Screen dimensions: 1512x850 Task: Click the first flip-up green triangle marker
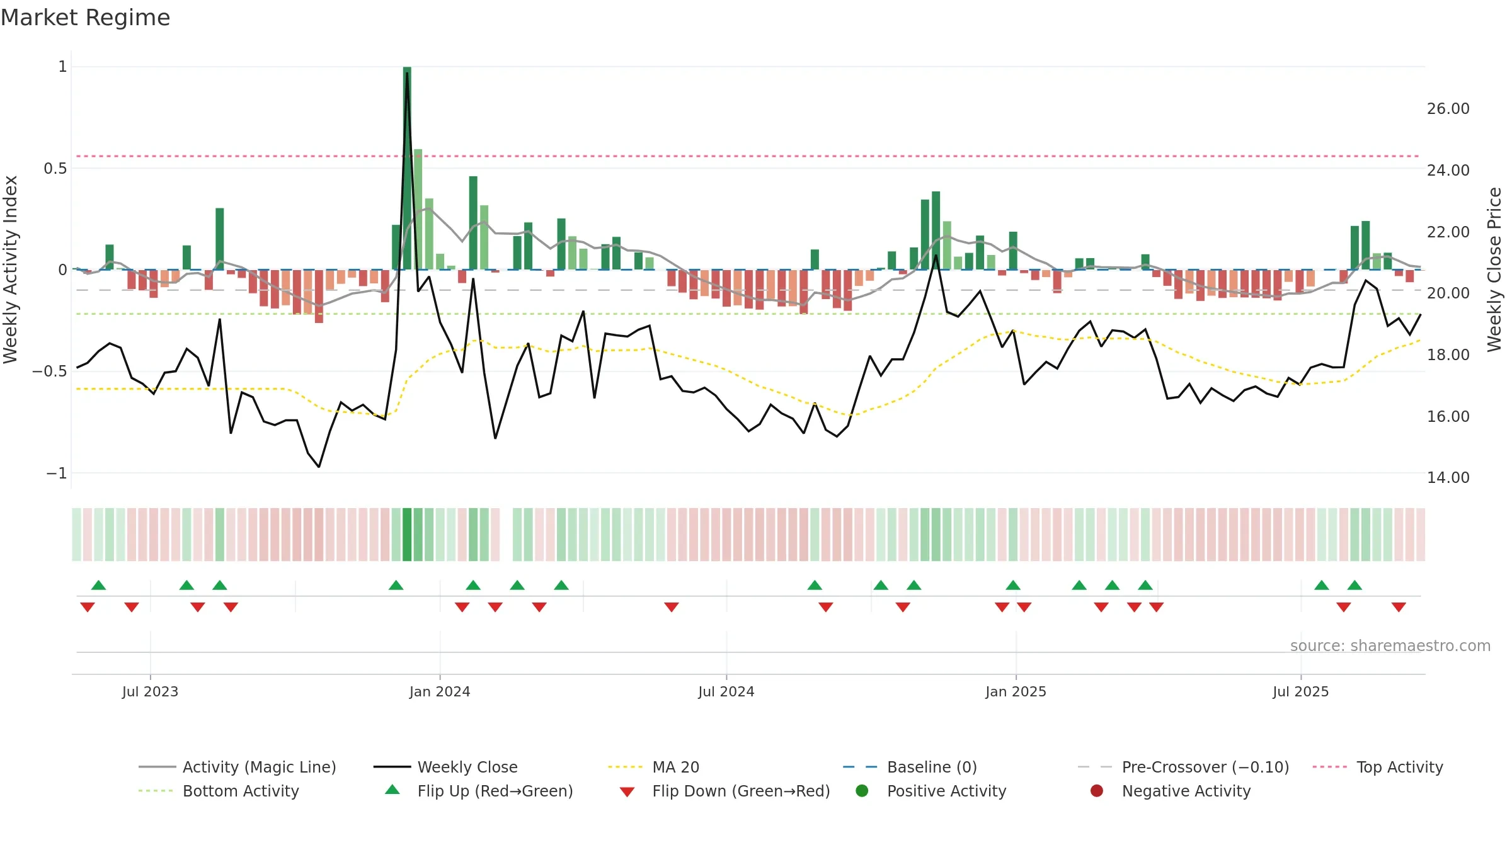[x=98, y=586]
